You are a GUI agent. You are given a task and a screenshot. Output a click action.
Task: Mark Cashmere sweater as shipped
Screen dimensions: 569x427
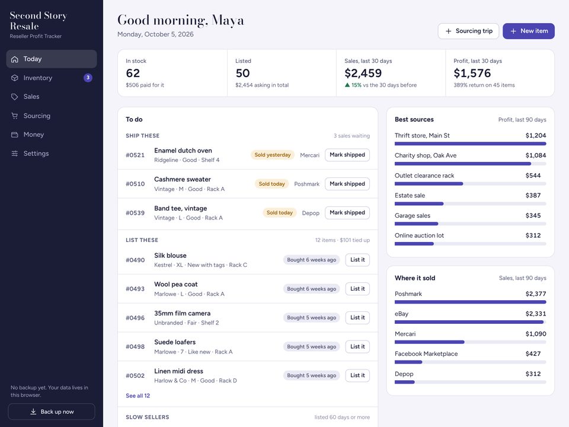tap(347, 184)
